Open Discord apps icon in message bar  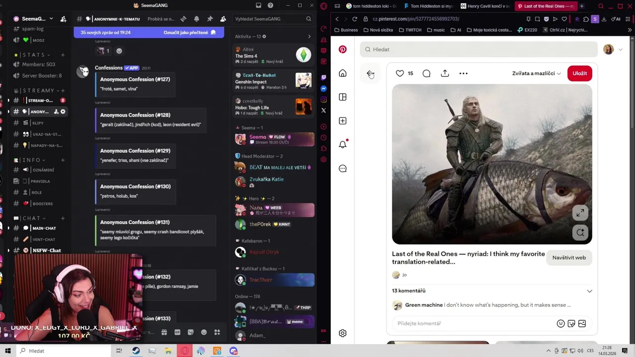pyautogui.click(x=217, y=332)
